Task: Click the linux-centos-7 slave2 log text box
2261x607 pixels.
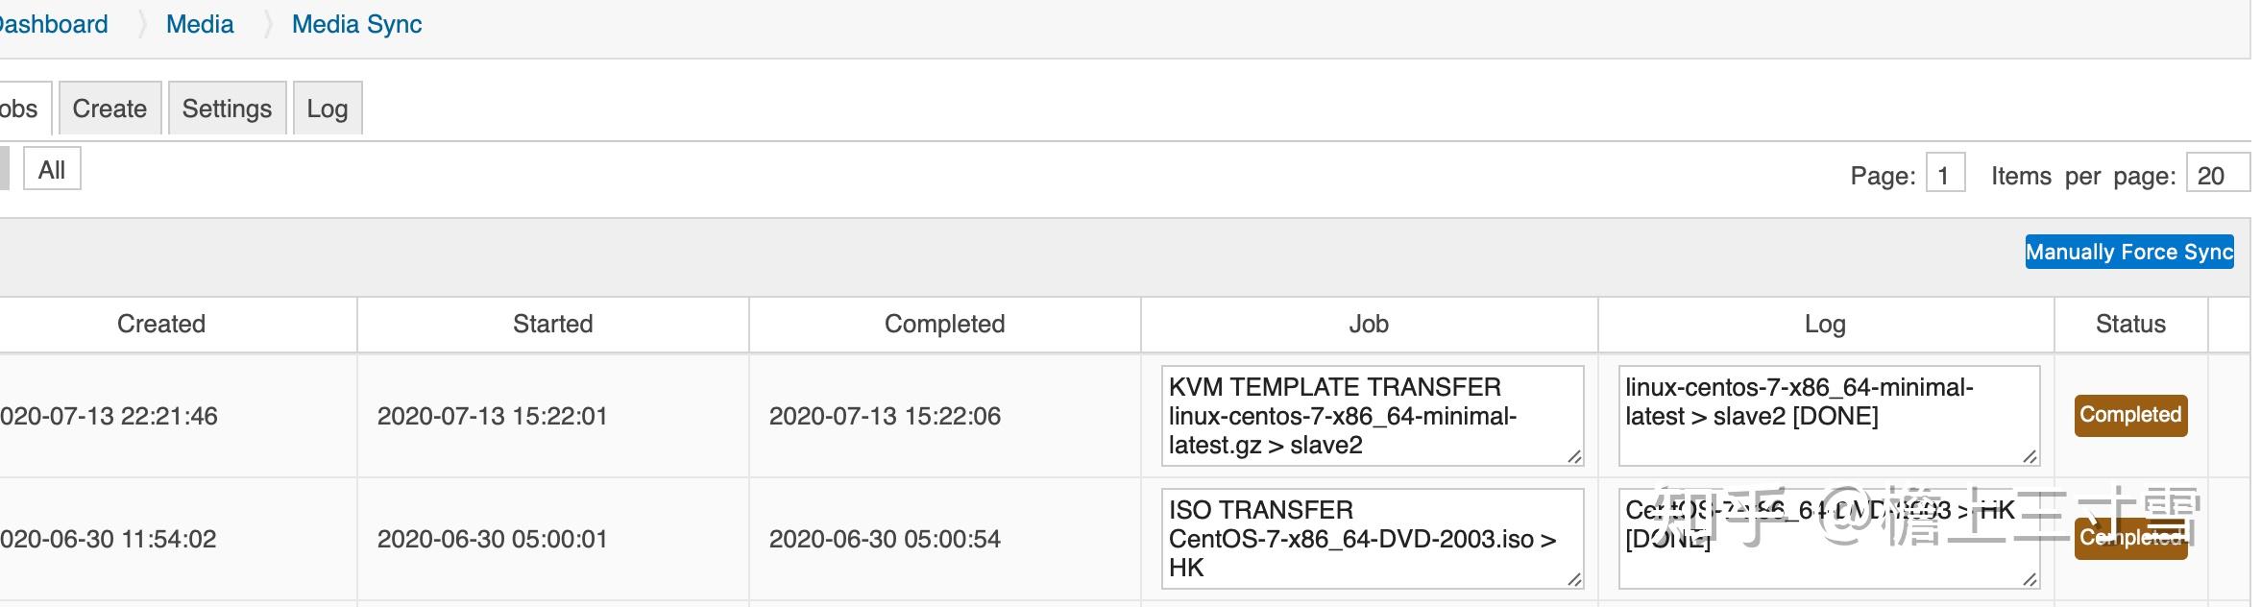Action: click(1827, 416)
